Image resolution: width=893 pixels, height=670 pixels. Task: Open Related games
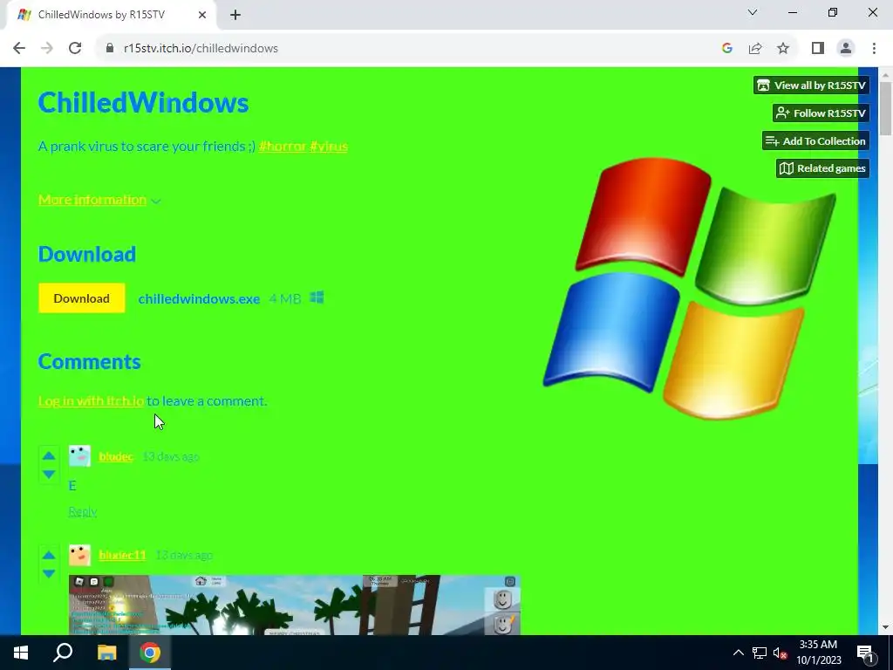point(822,168)
